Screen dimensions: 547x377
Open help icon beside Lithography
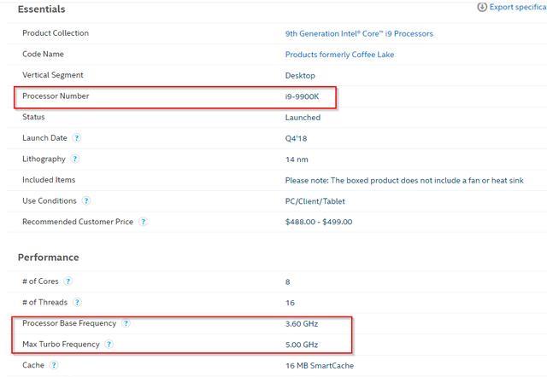(x=74, y=159)
